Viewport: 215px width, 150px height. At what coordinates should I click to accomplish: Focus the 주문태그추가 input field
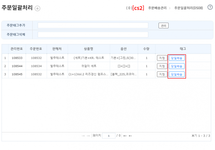click(x=93, y=25)
